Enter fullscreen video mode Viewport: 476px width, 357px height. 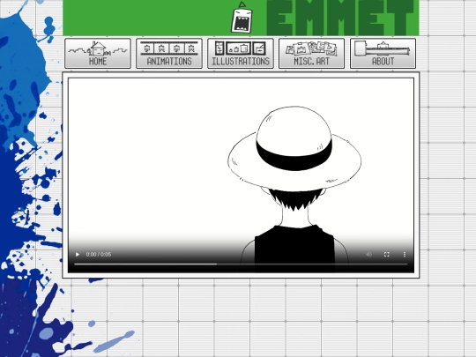click(x=386, y=255)
